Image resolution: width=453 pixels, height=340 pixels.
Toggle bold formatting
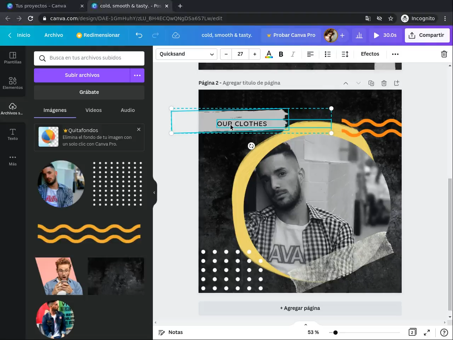pyautogui.click(x=281, y=54)
